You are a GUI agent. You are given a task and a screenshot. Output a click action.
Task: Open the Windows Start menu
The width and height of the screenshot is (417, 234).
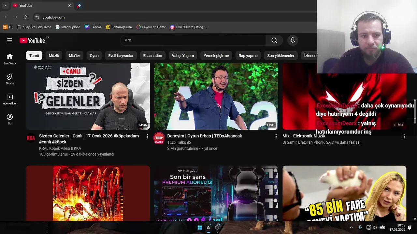(200, 227)
